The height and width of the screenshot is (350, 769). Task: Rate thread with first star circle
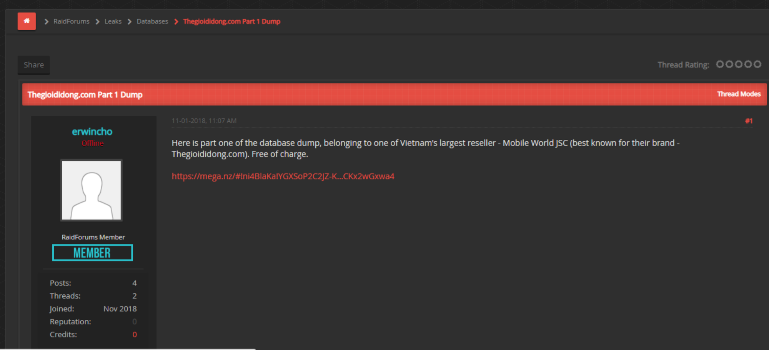click(720, 64)
